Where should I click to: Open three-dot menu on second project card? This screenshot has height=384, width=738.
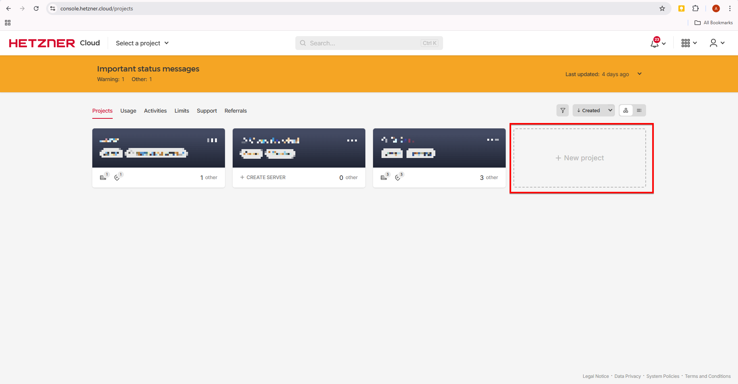point(352,140)
